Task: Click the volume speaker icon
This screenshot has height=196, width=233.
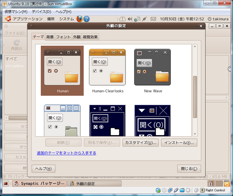Action: 130,19
